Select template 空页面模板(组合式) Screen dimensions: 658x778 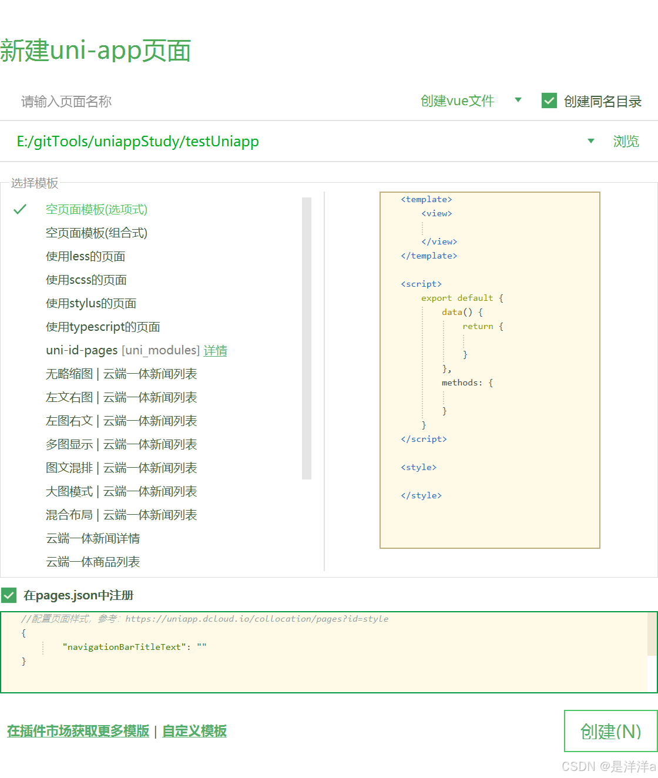point(96,233)
